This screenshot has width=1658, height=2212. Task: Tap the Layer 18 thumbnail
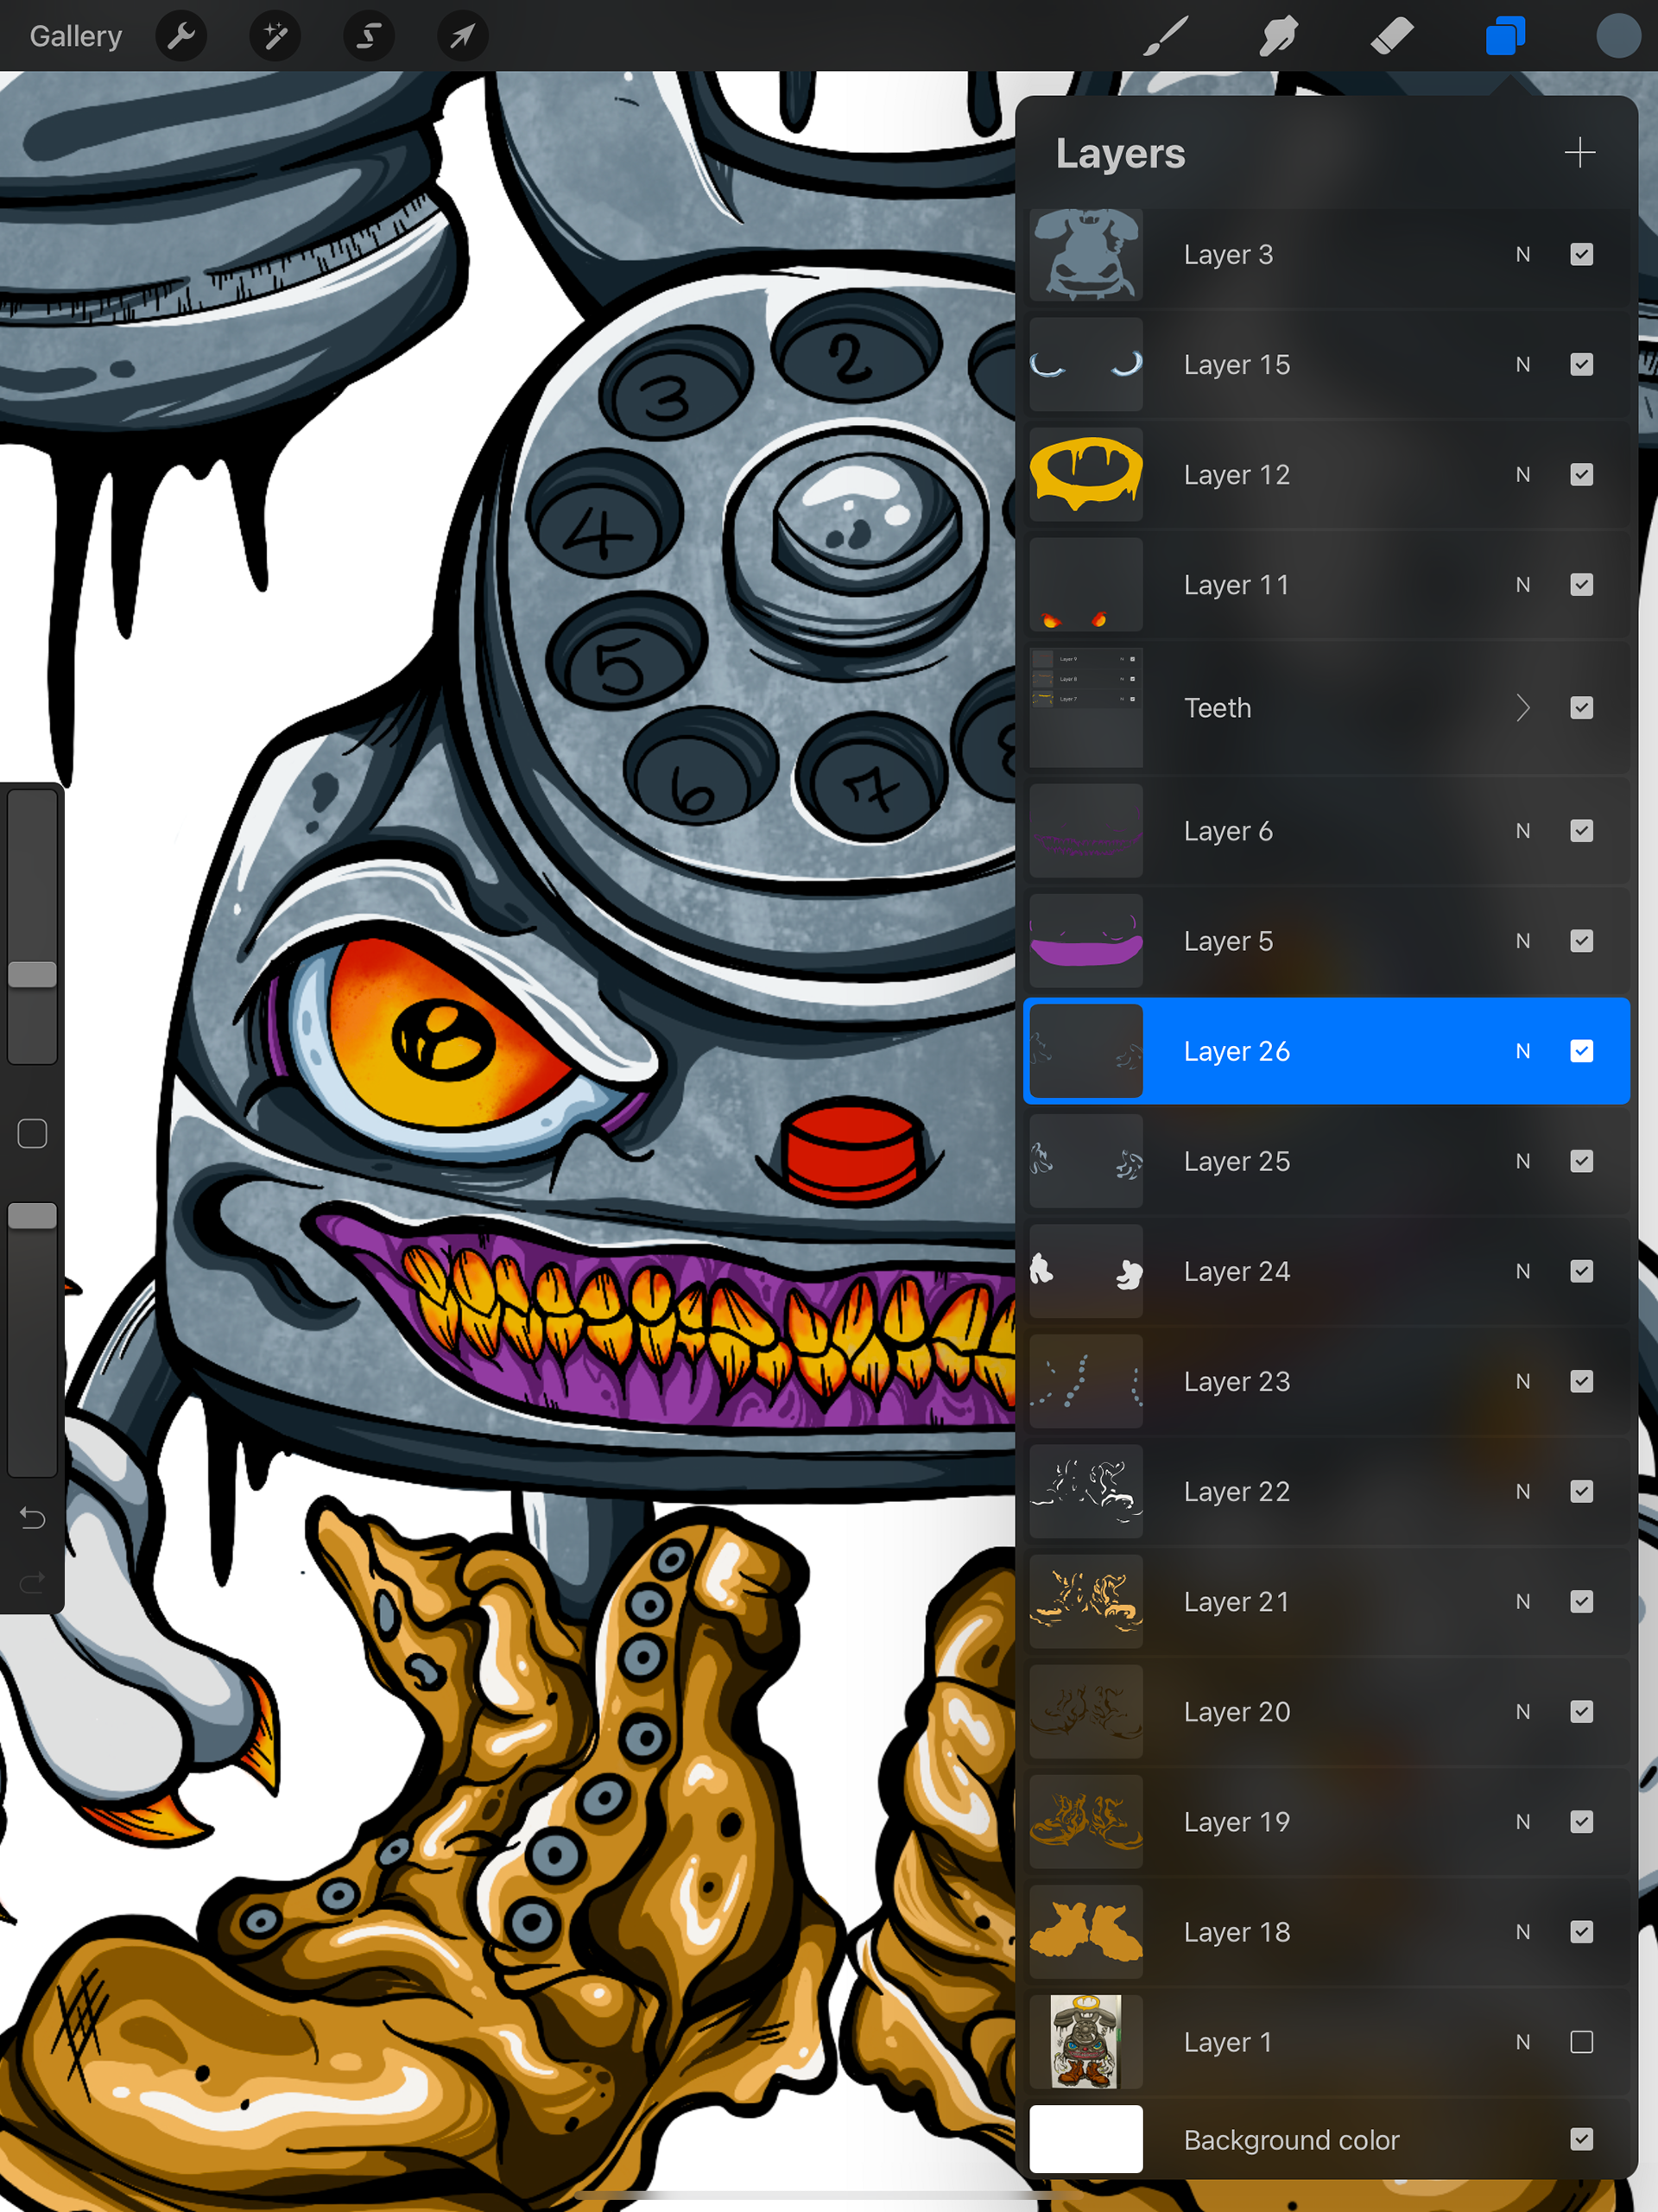pos(1086,1932)
